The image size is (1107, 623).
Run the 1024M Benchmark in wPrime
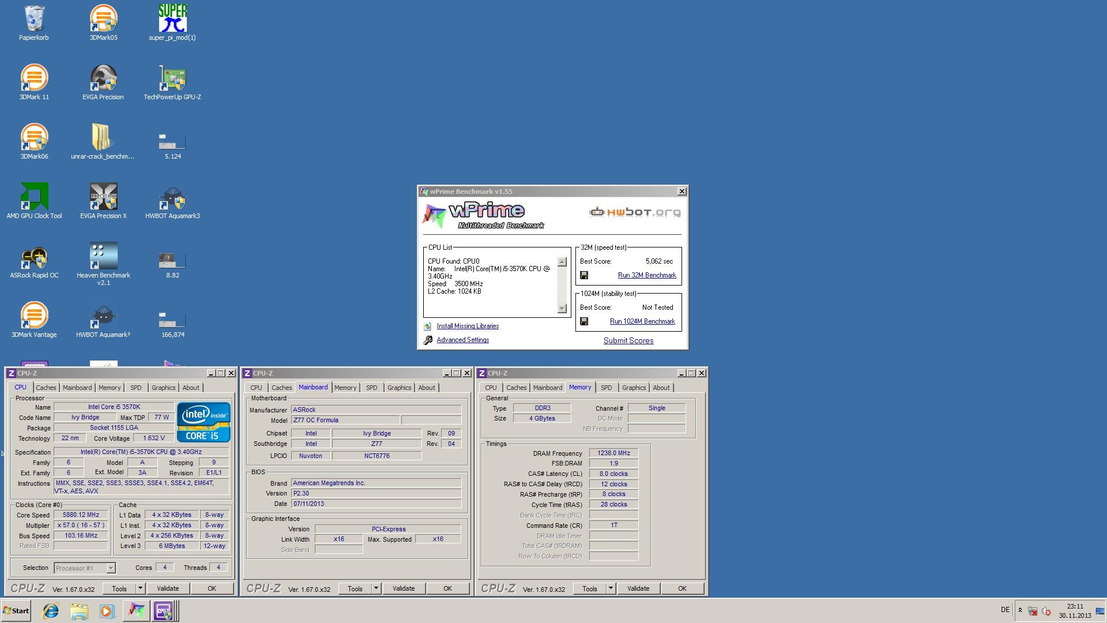coord(642,322)
